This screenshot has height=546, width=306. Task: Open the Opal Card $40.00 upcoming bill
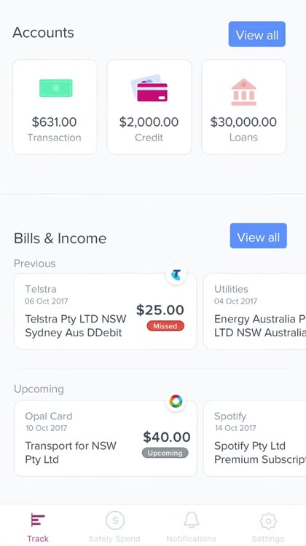(x=105, y=438)
